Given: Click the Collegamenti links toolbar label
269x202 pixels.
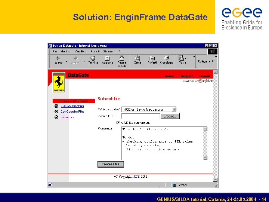Looking at the screenshot, I should click(x=206, y=61).
